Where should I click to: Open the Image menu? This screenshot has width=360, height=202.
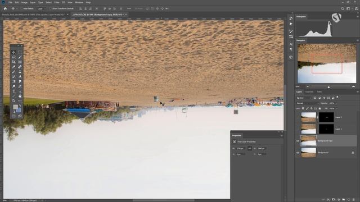click(x=24, y=2)
